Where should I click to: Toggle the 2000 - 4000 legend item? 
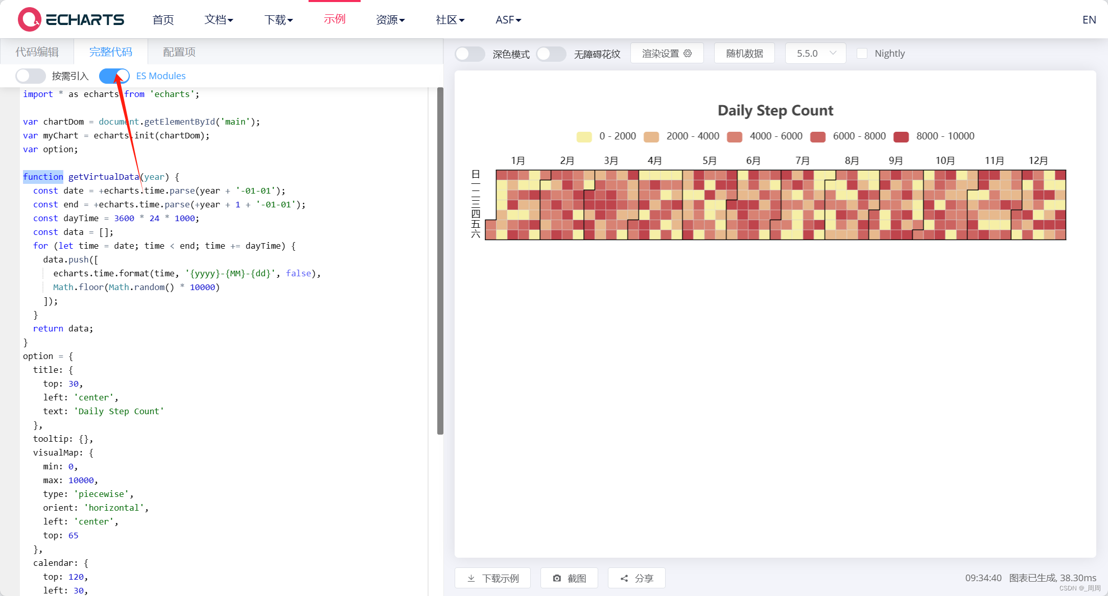tap(651, 136)
